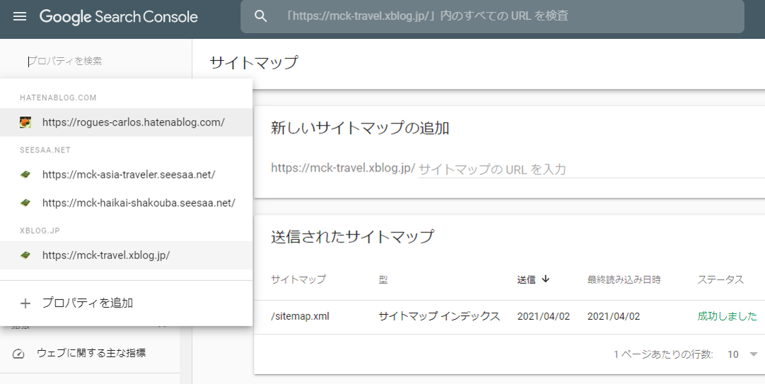Click the magnifier icon in URL inspection bar
This screenshot has height=384, width=765.
pos(260,16)
